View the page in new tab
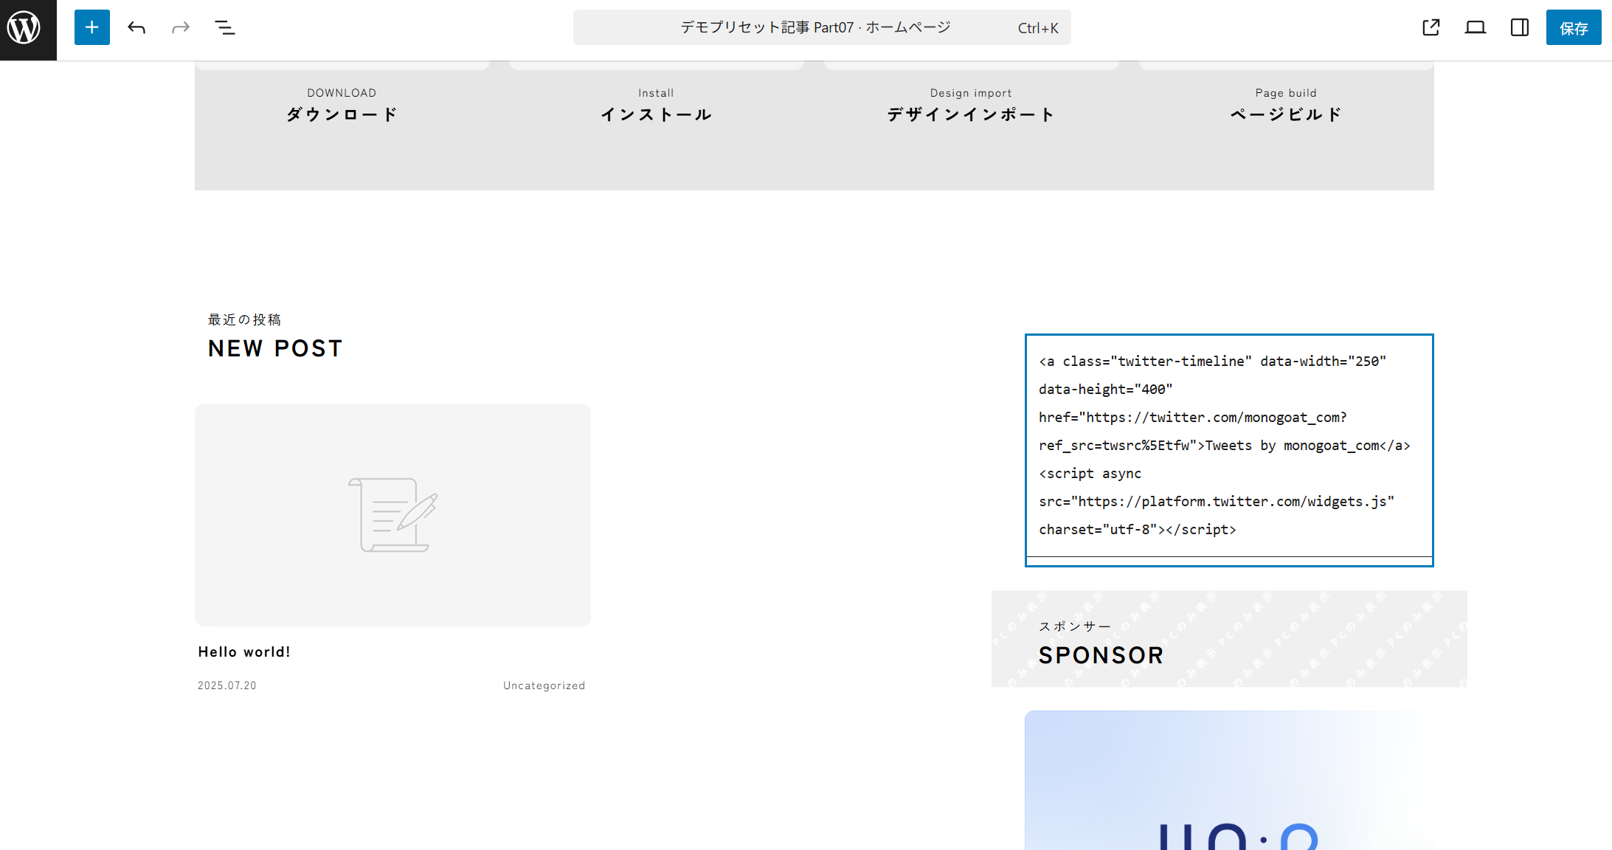Viewport: 1612px width, 850px height. pyautogui.click(x=1431, y=27)
